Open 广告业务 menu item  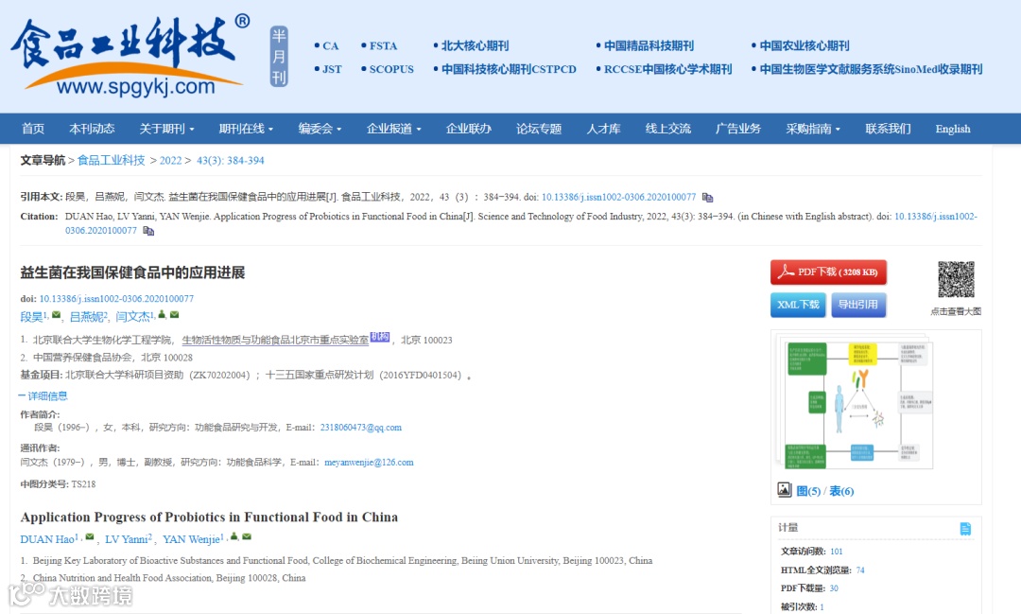738,129
